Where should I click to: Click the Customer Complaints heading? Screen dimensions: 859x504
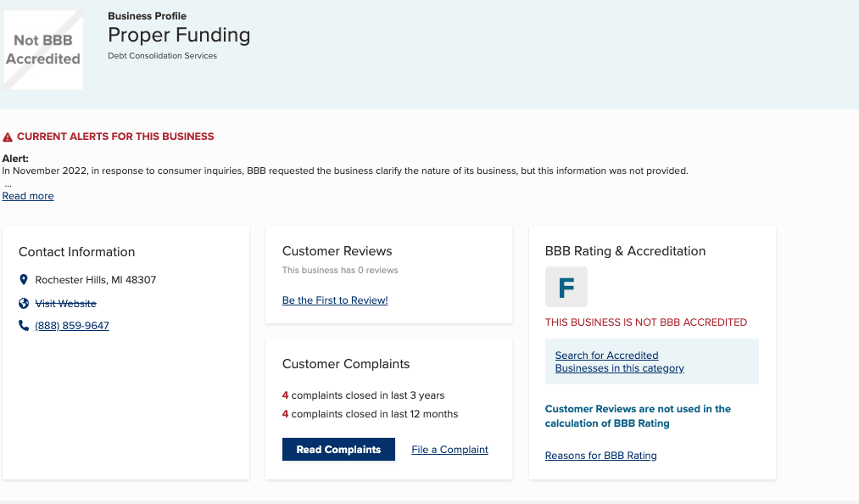[346, 364]
